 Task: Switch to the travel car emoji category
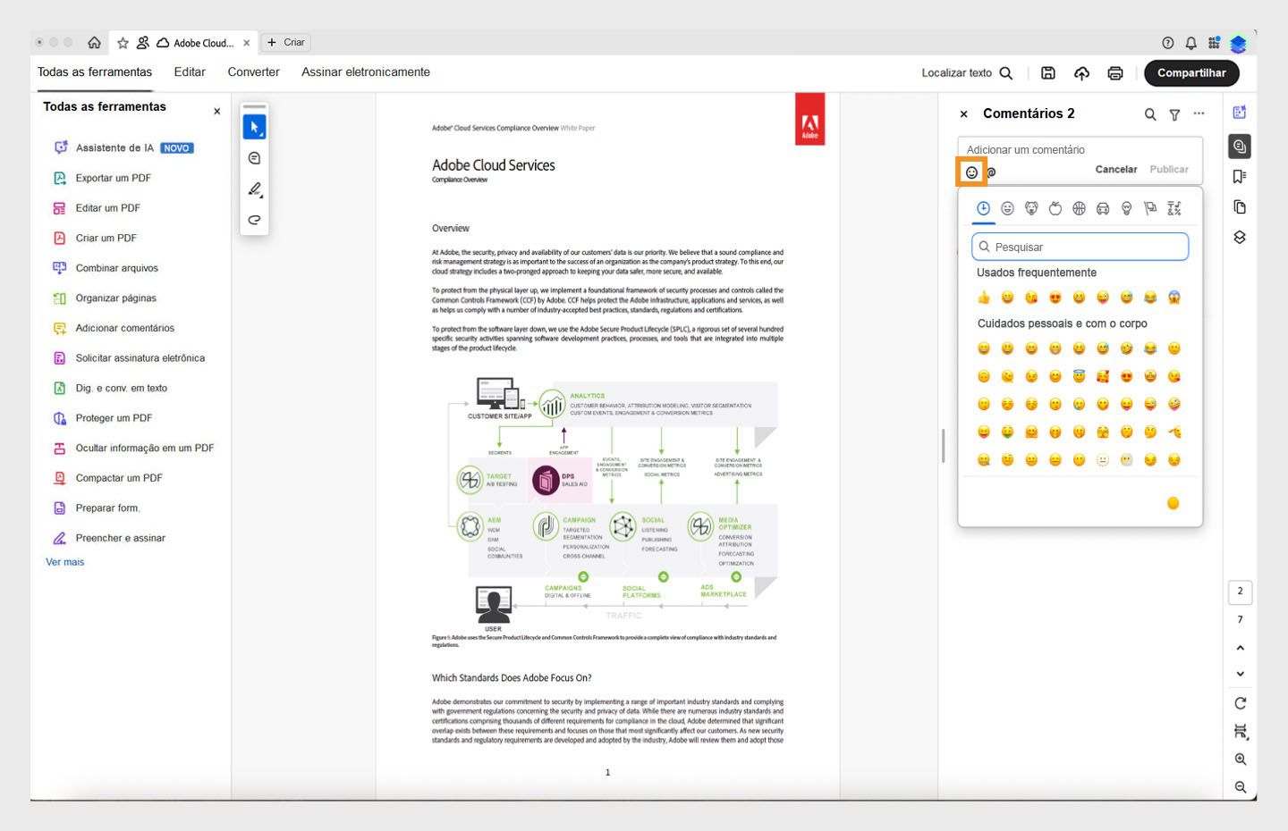[x=1103, y=209]
